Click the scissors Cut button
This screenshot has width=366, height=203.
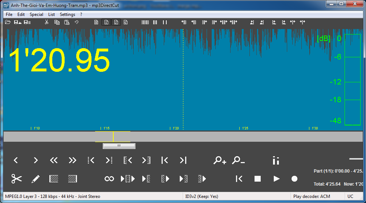(x=17, y=179)
